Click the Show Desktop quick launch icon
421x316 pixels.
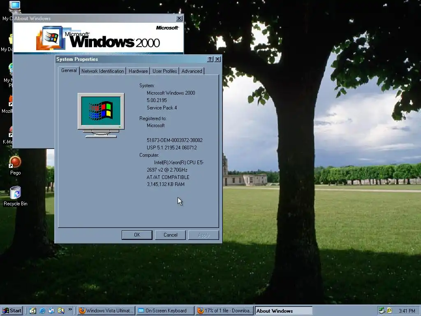33,311
